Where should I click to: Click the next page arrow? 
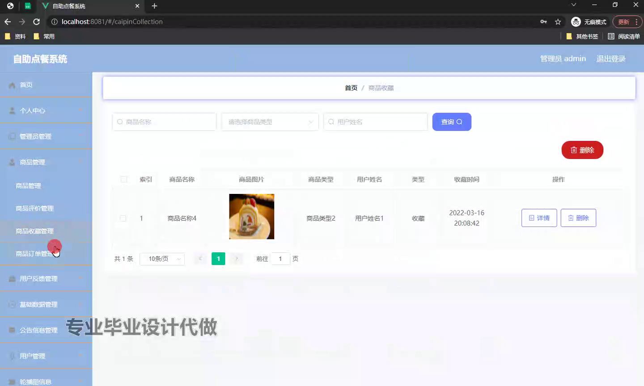(237, 259)
